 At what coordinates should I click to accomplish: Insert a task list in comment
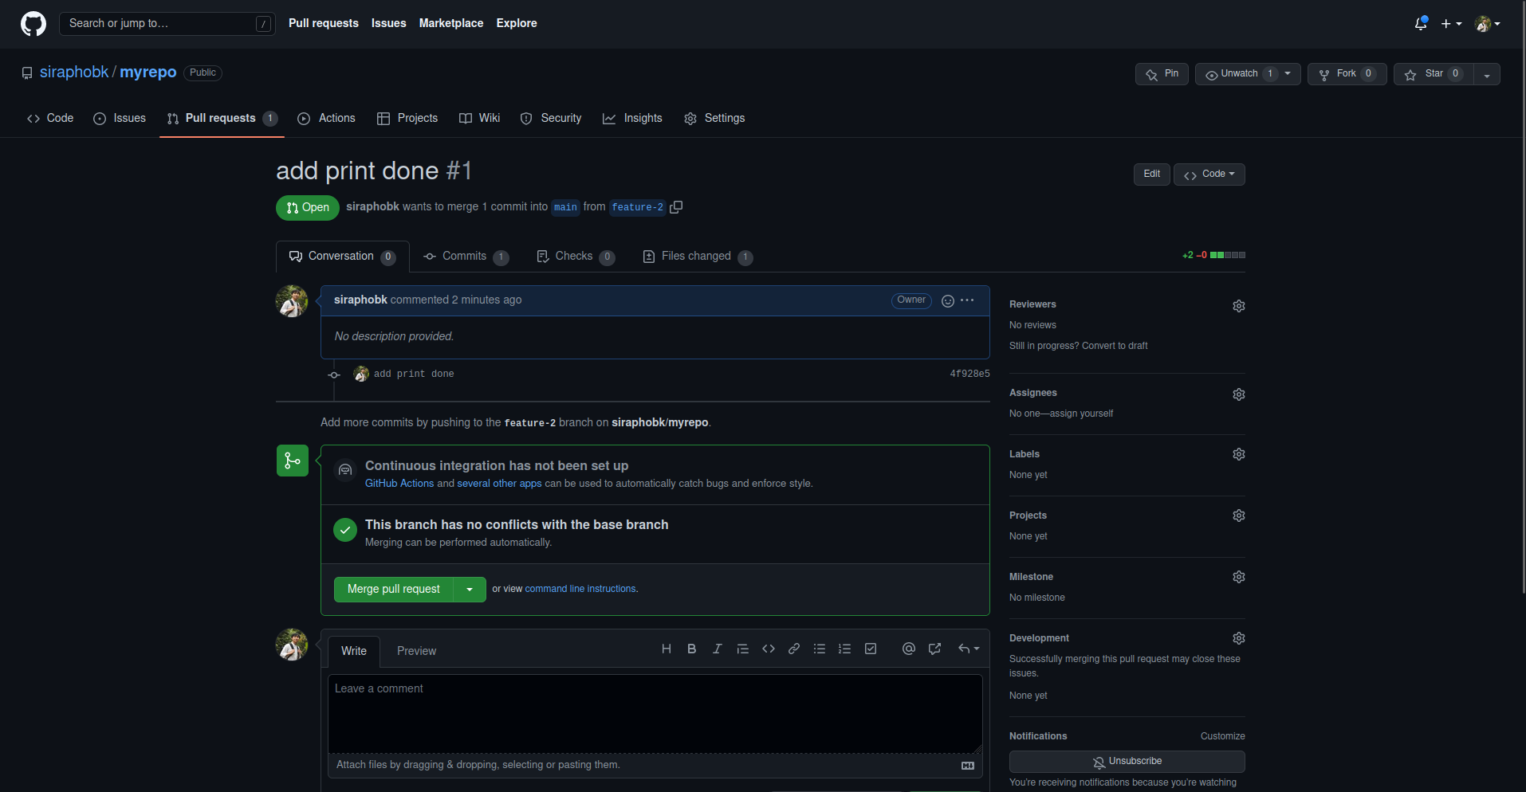tap(871, 649)
